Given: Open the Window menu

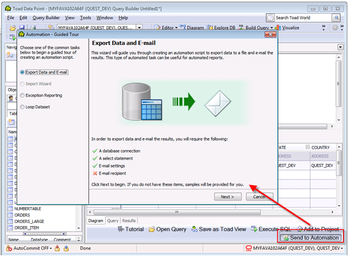Looking at the screenshot, I should (105, 18).
